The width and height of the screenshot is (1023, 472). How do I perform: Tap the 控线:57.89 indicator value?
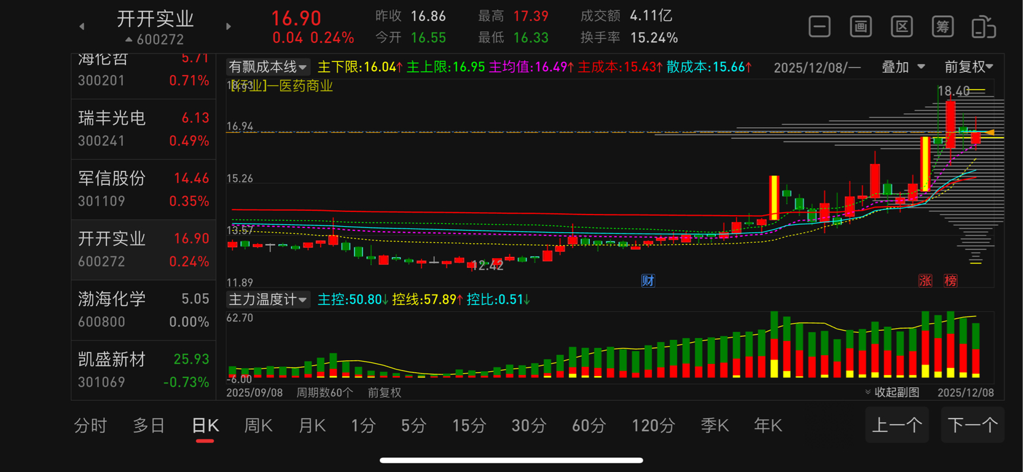[x=428, y=299]
